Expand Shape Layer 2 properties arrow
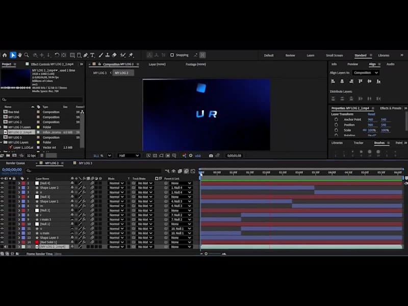This screenshot has height=306, width=408. coord(19,188)
